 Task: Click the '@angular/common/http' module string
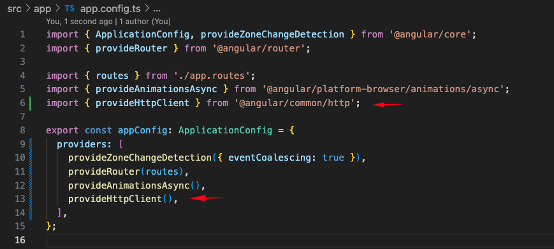point(295,103)
